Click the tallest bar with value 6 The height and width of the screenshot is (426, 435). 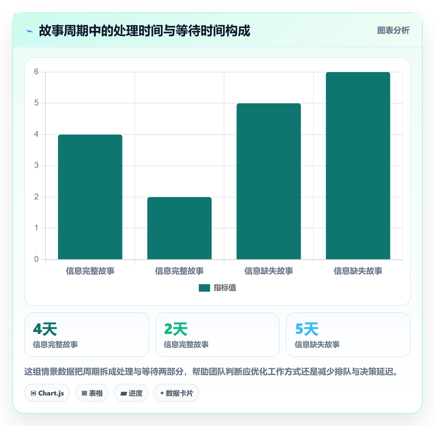(358, 166)
